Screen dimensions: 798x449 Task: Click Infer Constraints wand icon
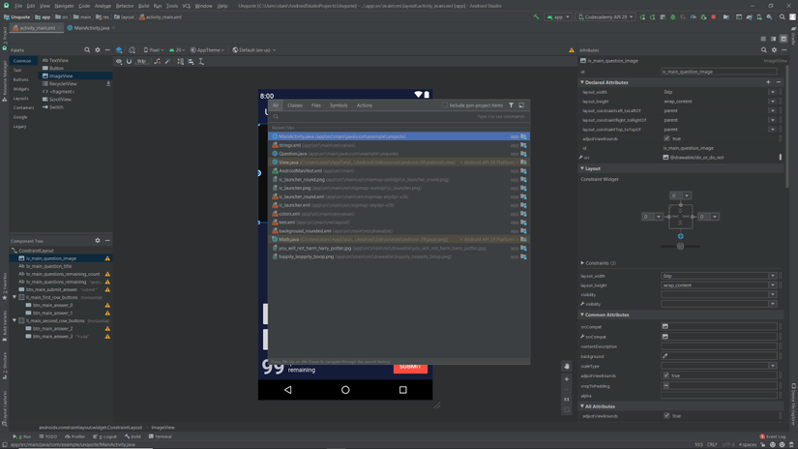(167, 61)
